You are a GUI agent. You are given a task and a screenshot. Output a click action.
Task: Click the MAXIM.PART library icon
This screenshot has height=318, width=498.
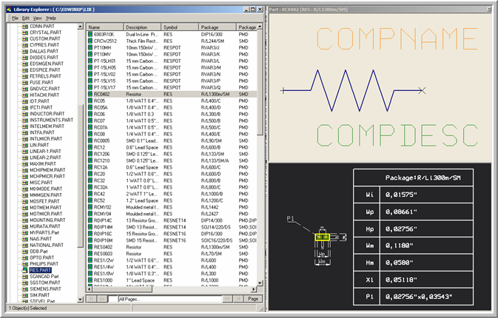[25, 163]
